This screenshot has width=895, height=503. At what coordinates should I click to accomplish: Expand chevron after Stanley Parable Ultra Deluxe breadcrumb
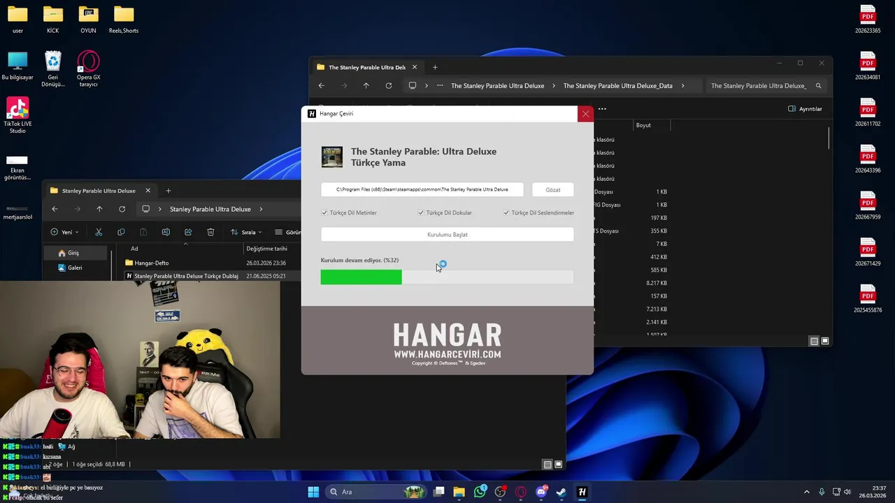coord(261,209)
